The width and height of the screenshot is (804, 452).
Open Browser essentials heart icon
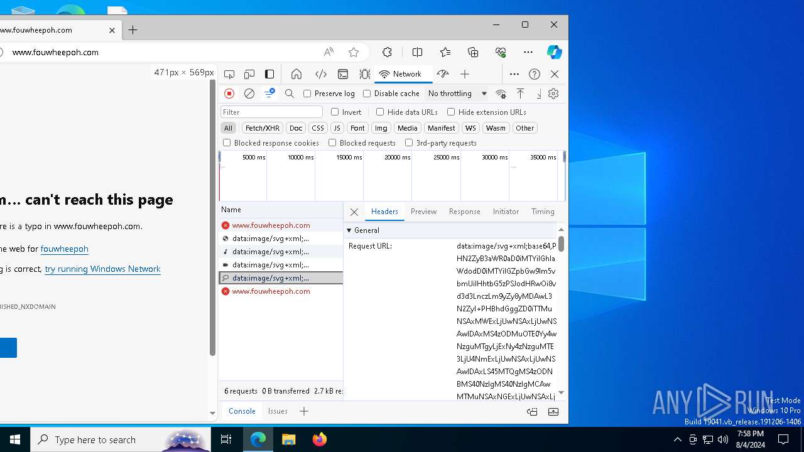(x=501, y=52)
